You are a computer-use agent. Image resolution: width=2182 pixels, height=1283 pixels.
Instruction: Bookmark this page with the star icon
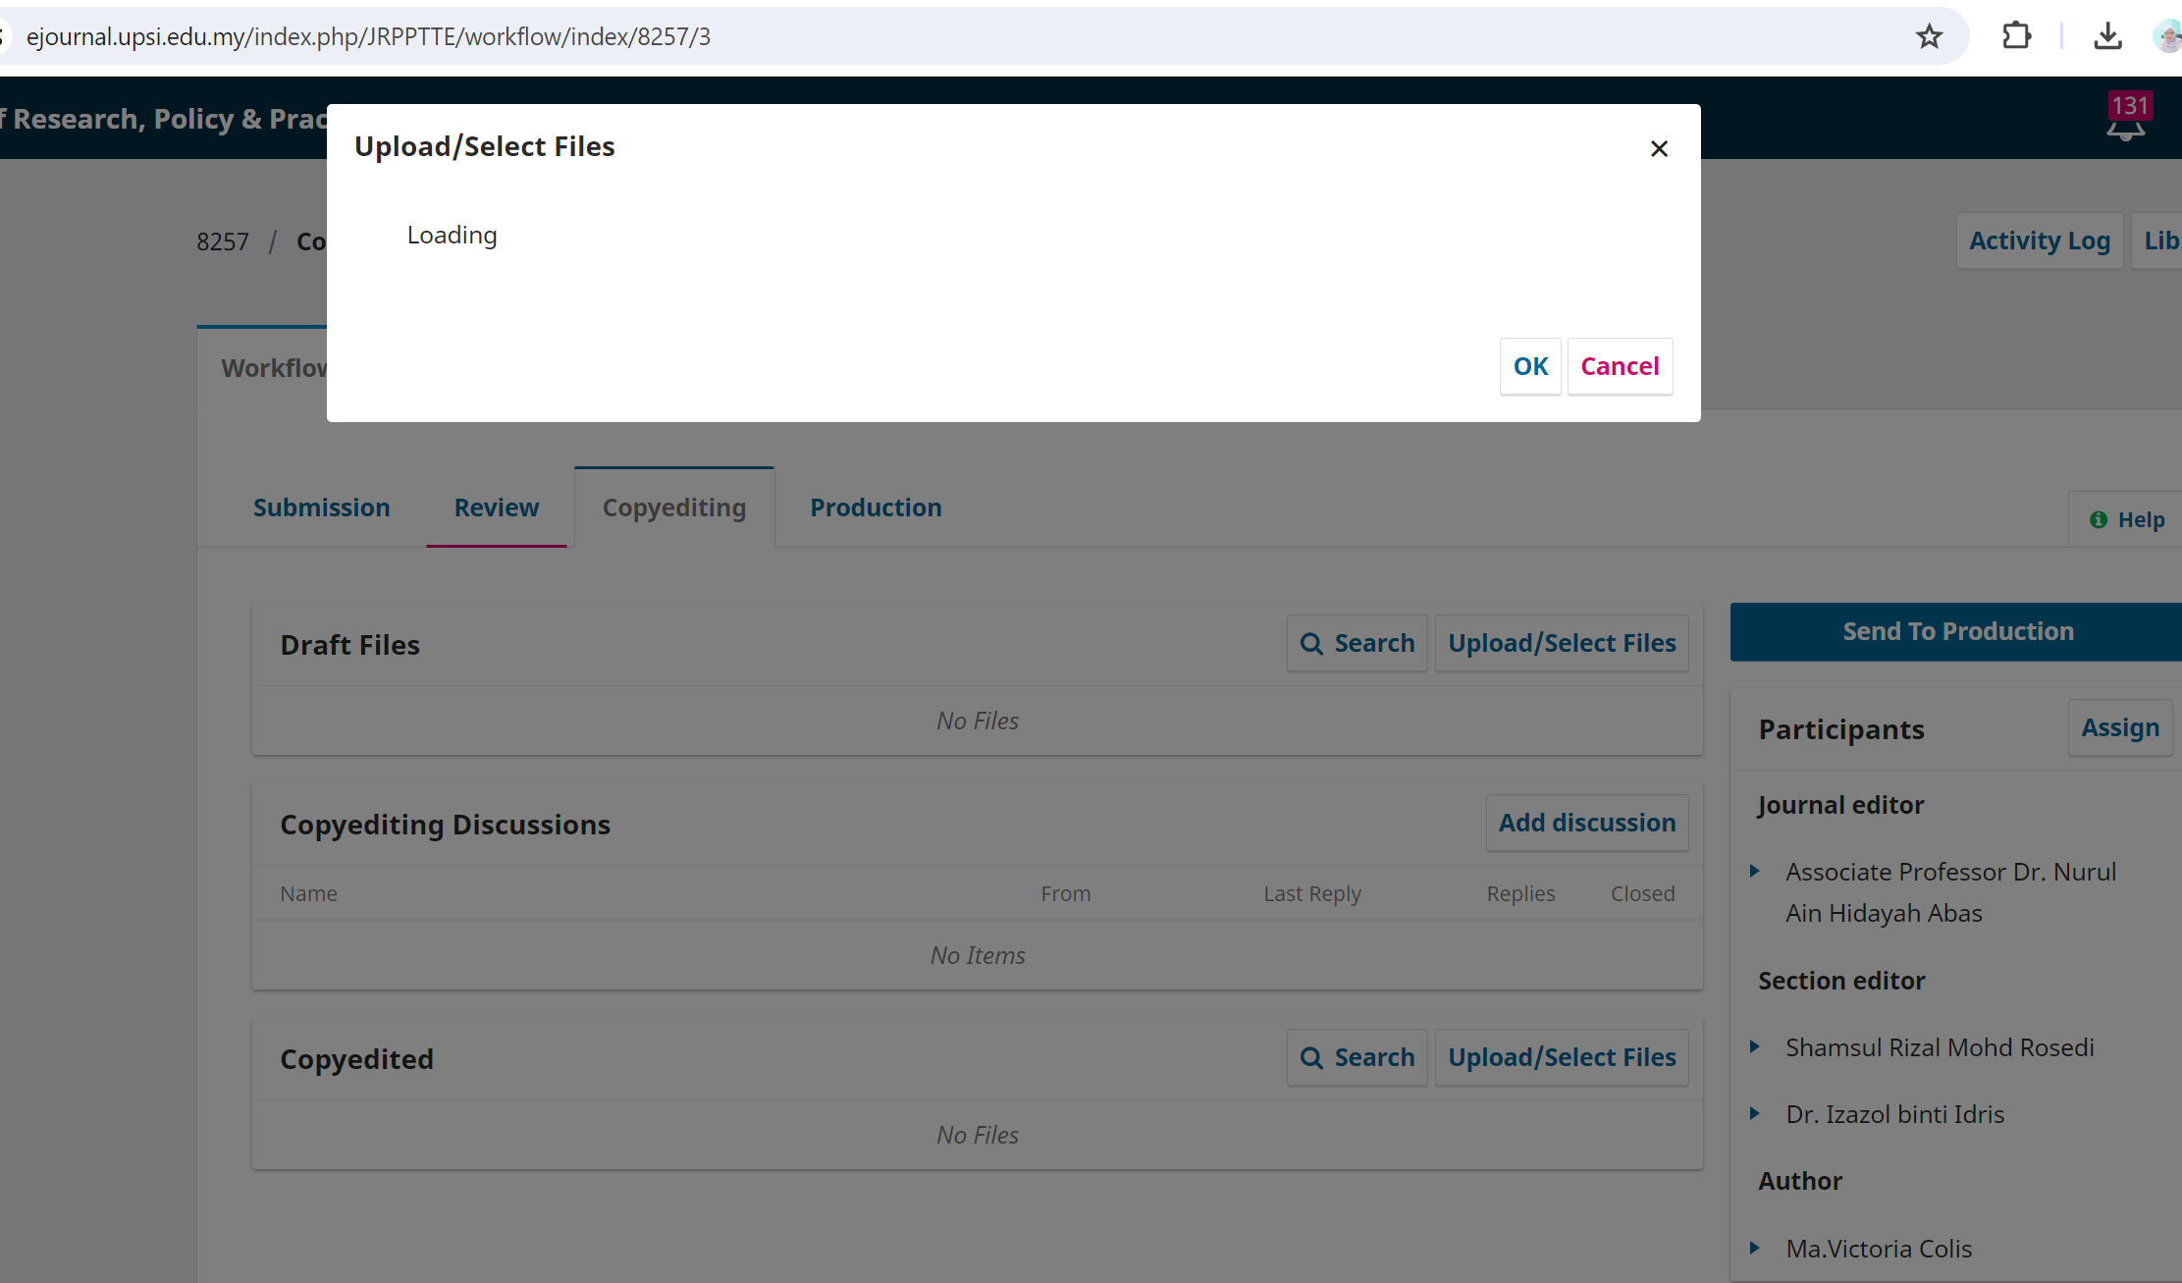point(1929,36)
